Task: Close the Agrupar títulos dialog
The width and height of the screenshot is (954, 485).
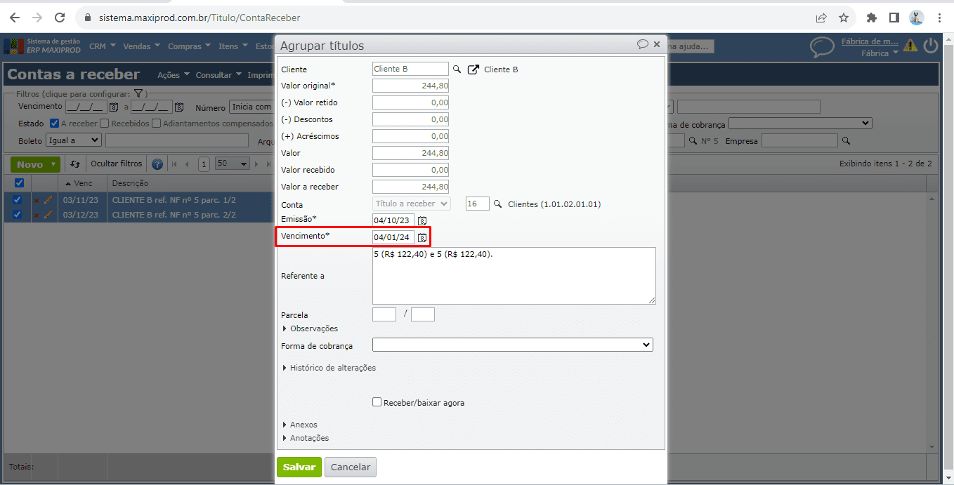Action: pyautogui.click(x=657, y=44)
